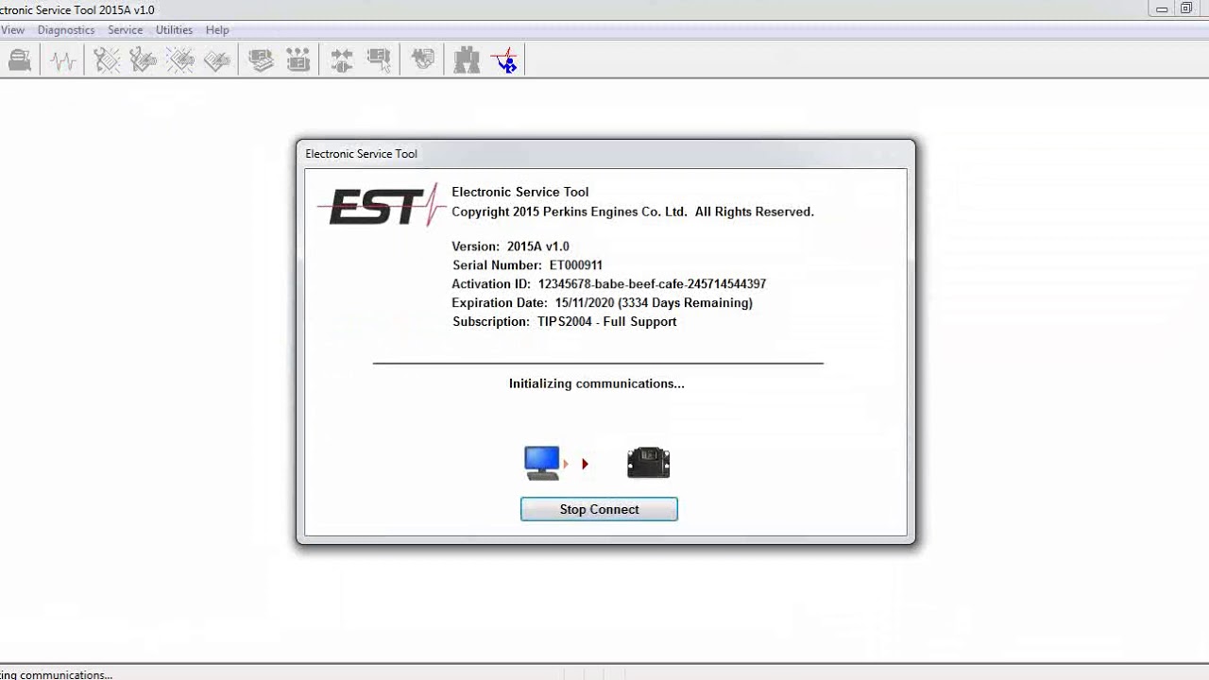Launch the WinFlash toolbar icon
Image resolution: width=1209 pixels, height=680 pixels.
[379, 61]
